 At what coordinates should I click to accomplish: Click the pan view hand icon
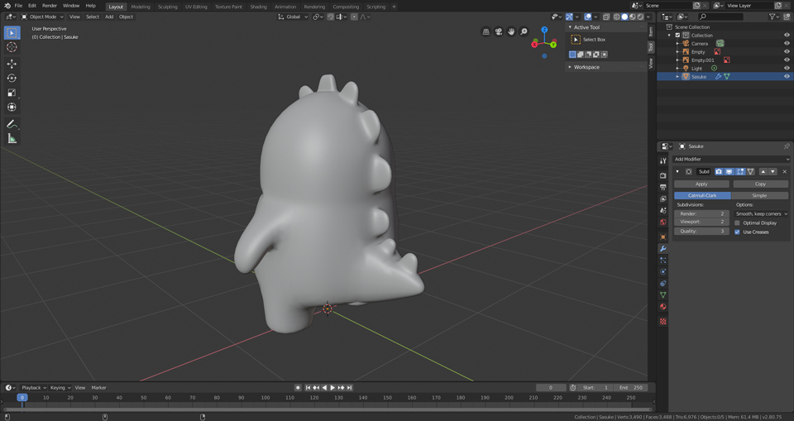[x=511, y=32]
